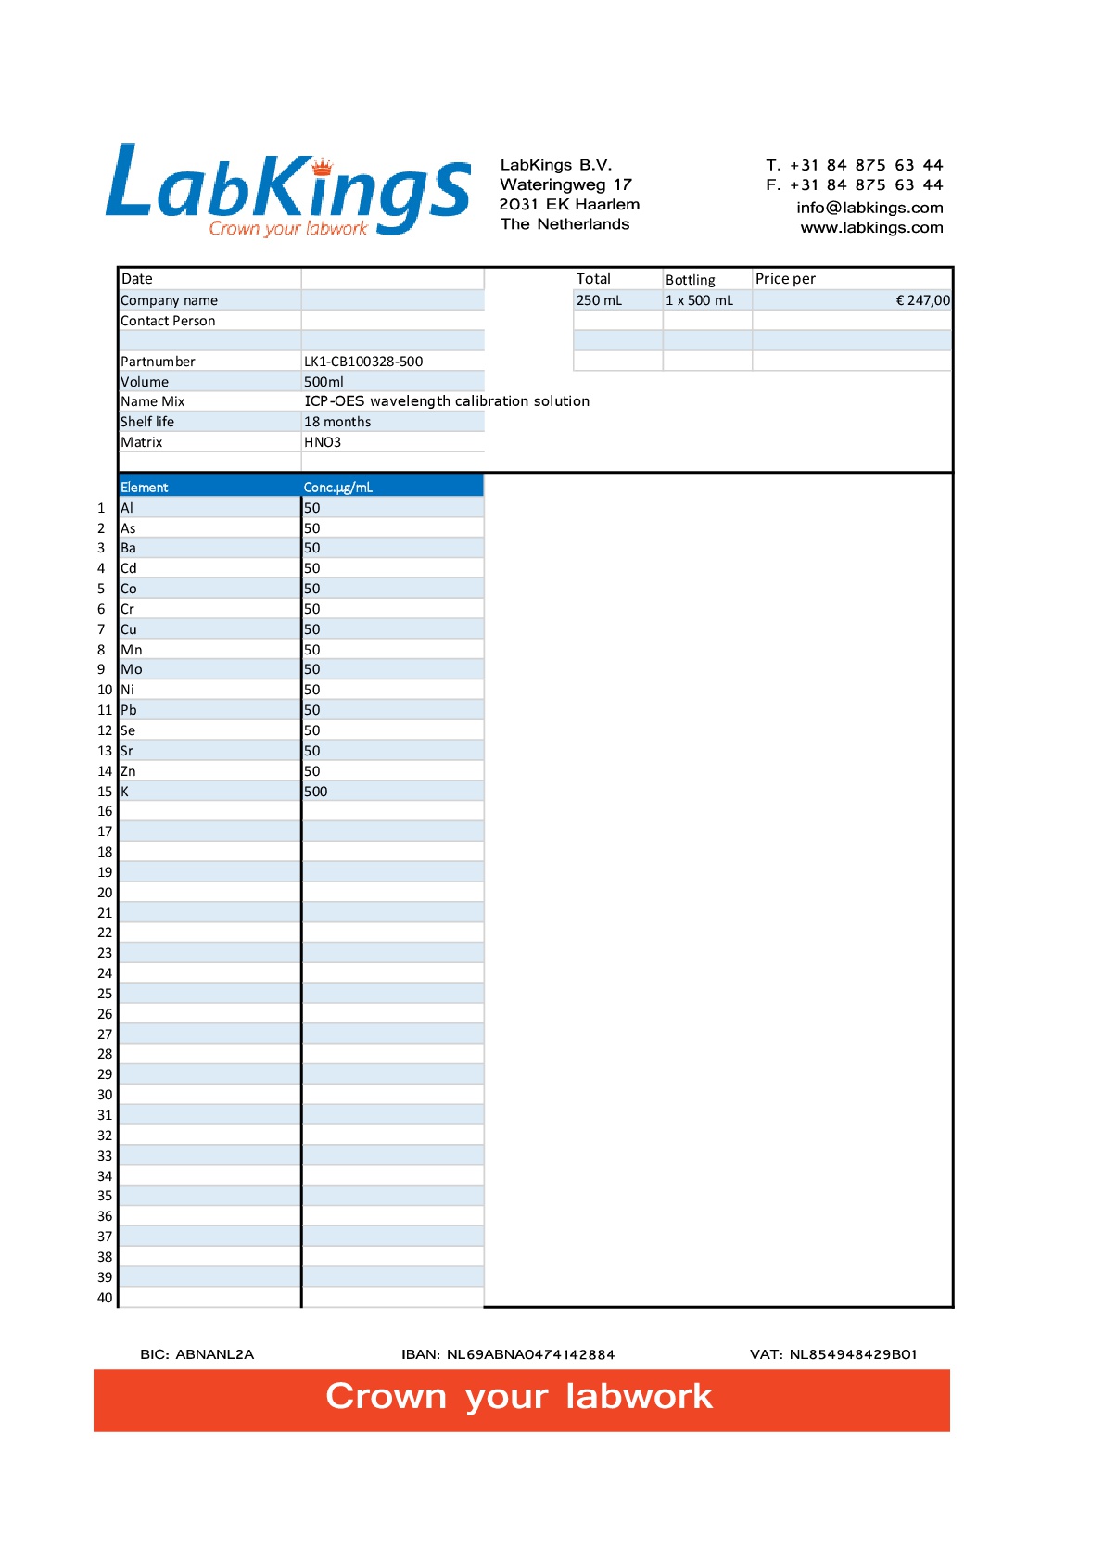The width and height of the screenshot is (1104, 1561).
Task: Click the concentration 50 in Zn row
Action: coord(312,771)
